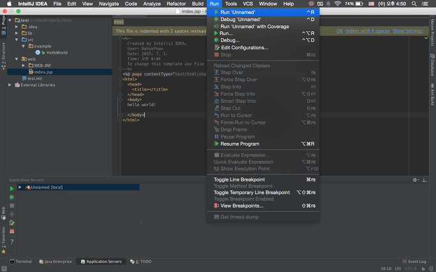Click green Run icon in Application Servers panel
The image size is (436, 272).
(11, 189)
